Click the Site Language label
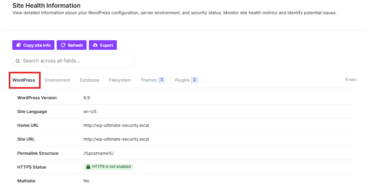The height and width of the screenshot is (190, 372). tap(32, 111)
